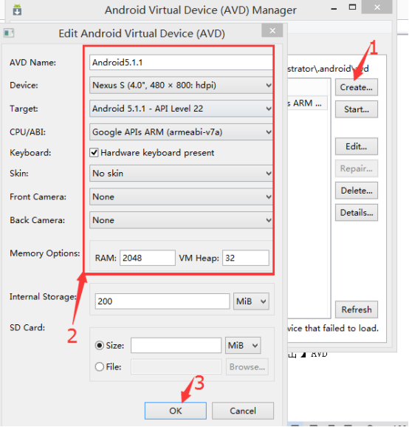The height and width of the screenshot is (427, 409).
Task: Click the Internal Storage: label
Action: click(43, 297)
